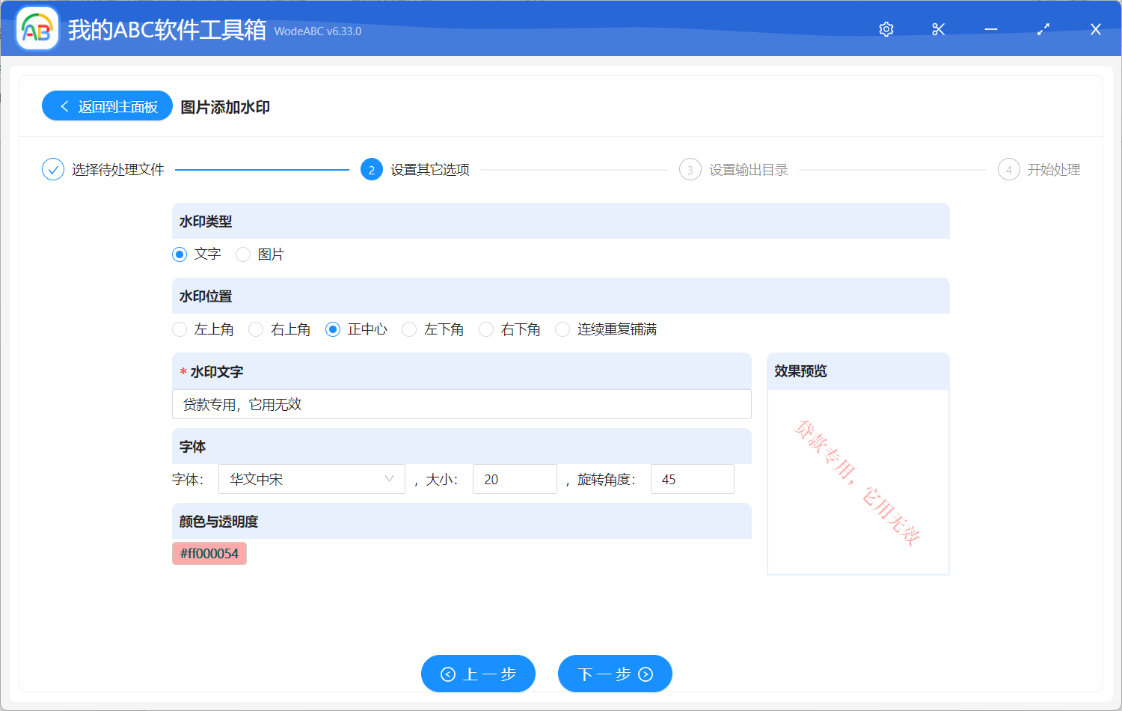Collapse the 字体 dropdown chevron

[388, 479]
